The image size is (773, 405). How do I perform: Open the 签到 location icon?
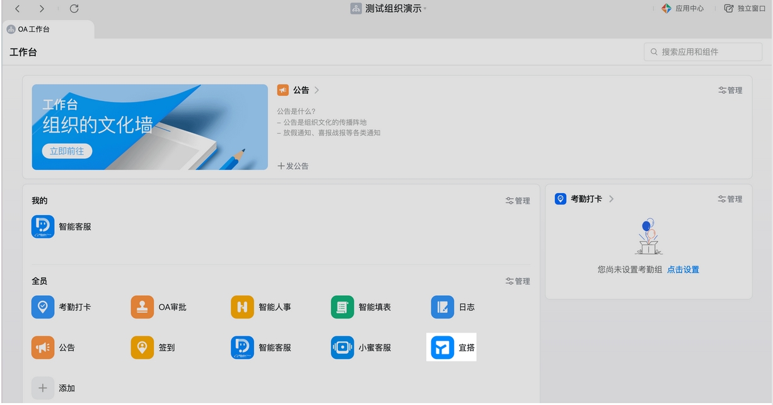click(x=142, y=348)
